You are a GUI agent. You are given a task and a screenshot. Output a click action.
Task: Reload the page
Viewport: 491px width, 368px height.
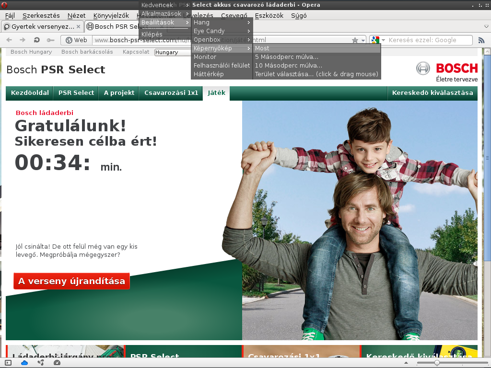point(36,40)
